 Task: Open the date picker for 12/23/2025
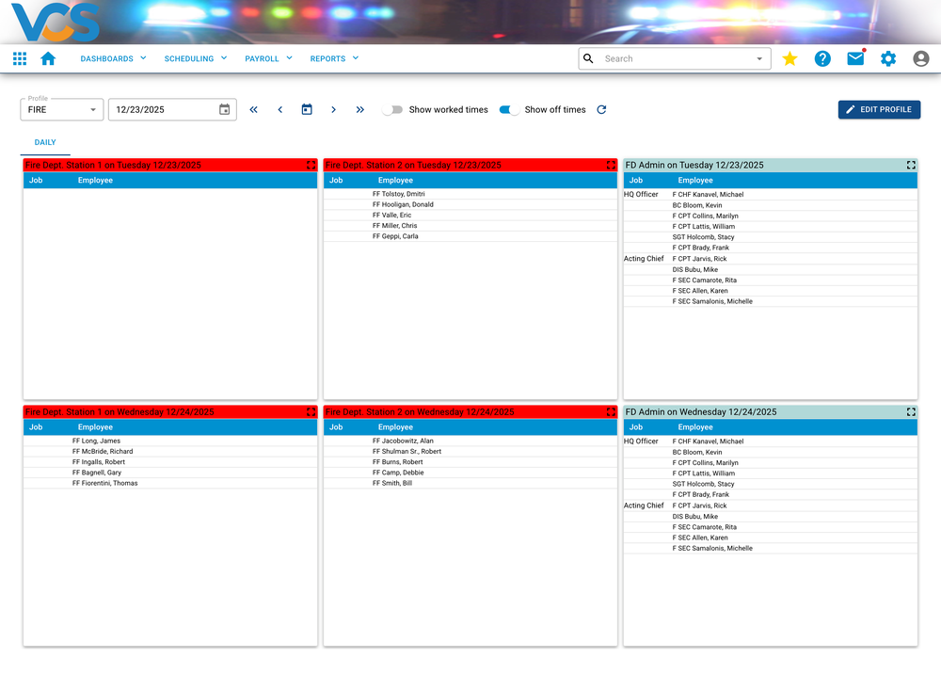point(224,109)
